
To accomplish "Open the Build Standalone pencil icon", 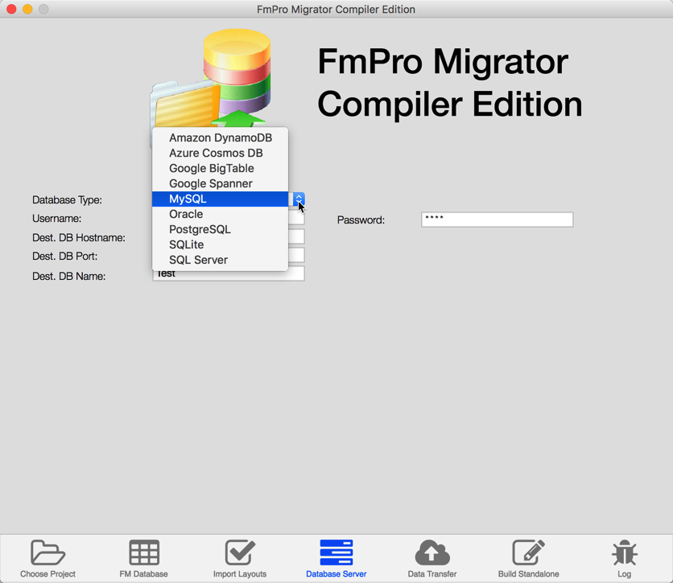I will pyautogui.click(x=528, y=552).
